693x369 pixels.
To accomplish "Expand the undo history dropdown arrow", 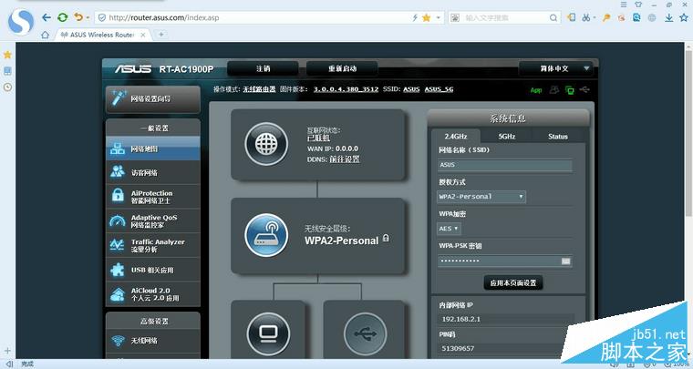I will point(88,18).
